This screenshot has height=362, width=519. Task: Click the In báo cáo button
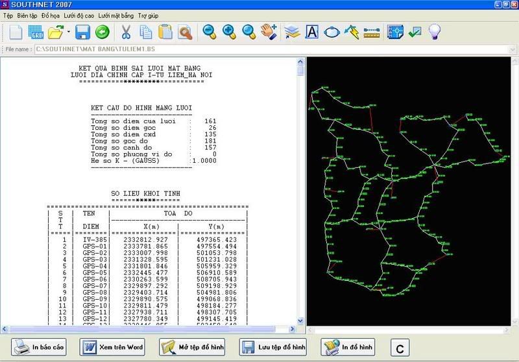pyautogui.click(x=39, y=347)
